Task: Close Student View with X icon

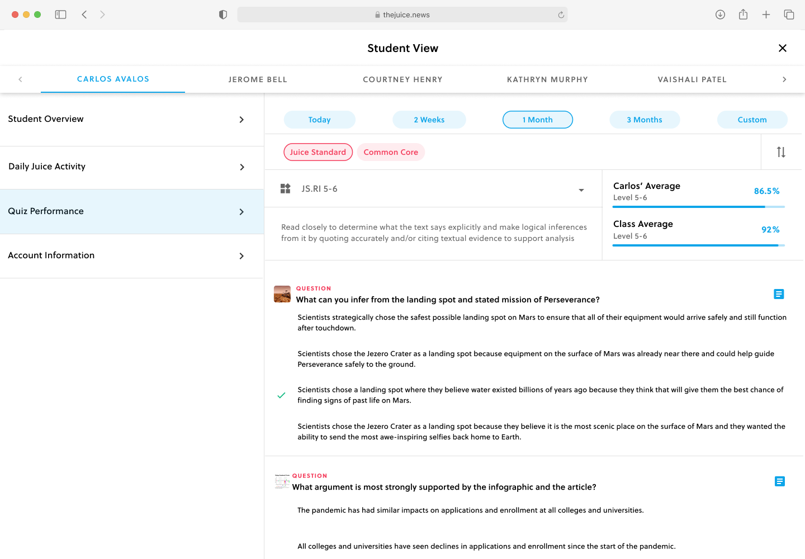Action: (x=783, y=48)
